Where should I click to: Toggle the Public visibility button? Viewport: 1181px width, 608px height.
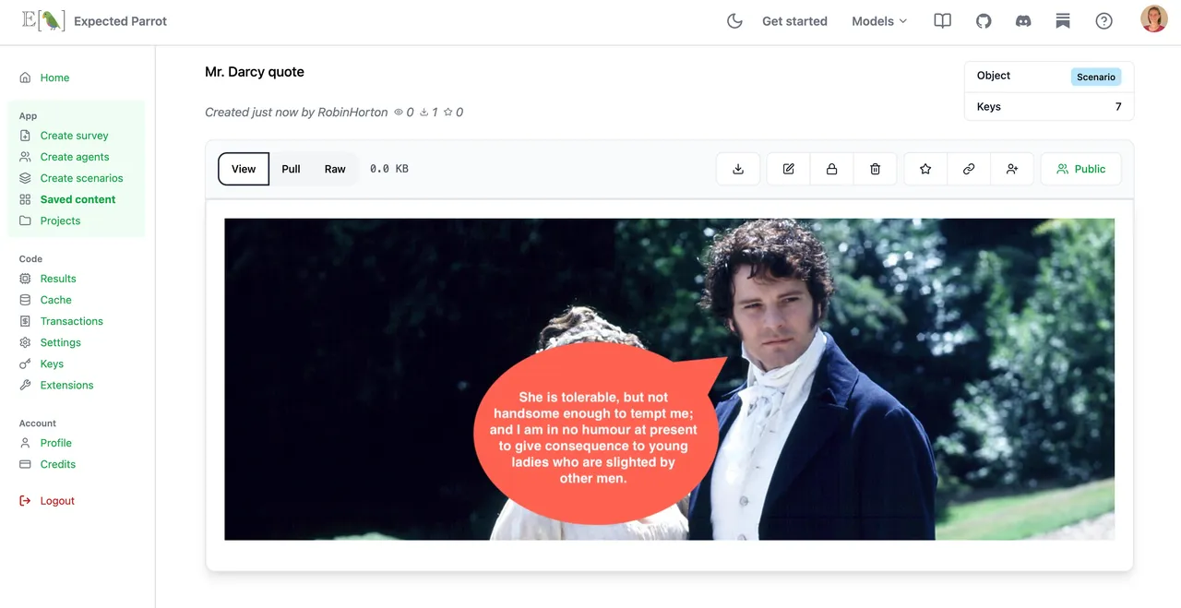pyautogui.click(x=1081, y=169)
